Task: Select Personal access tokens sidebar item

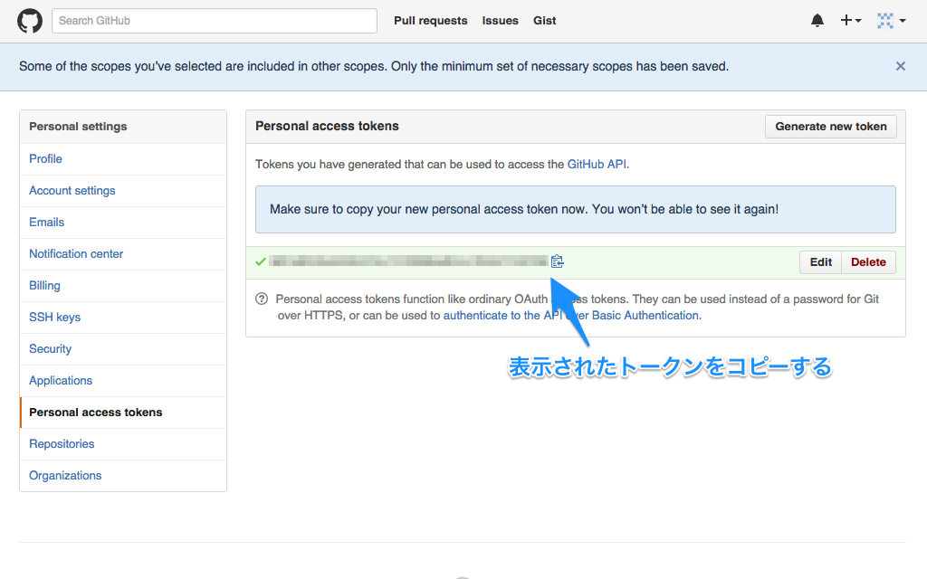Action: pyautogui.click(x=96, y=413)
